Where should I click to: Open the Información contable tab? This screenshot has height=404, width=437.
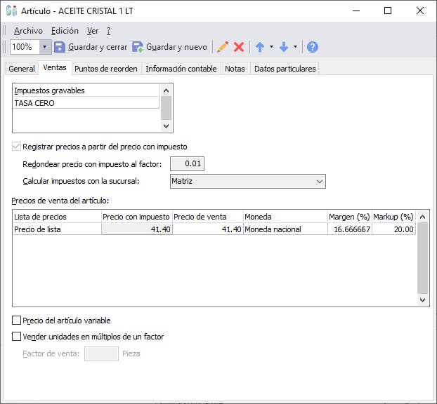(181, 69)
